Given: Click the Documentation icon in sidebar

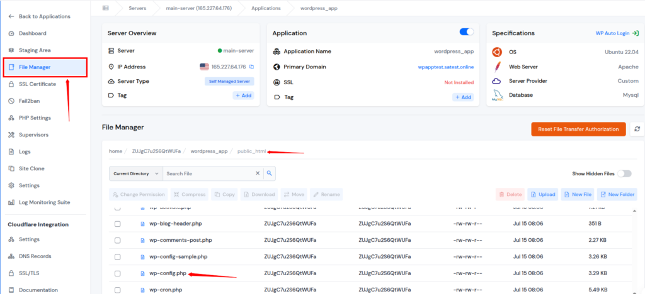Looking at the screenshot, I should click(x=11, y=290).
